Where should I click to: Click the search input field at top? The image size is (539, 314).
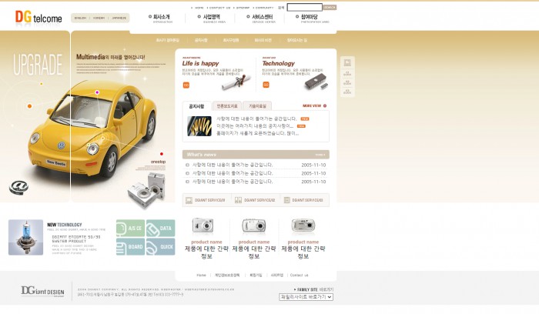point(304,7)
